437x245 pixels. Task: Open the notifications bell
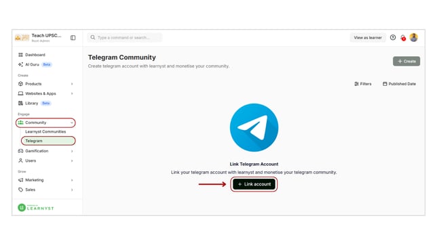click(403, 37)
